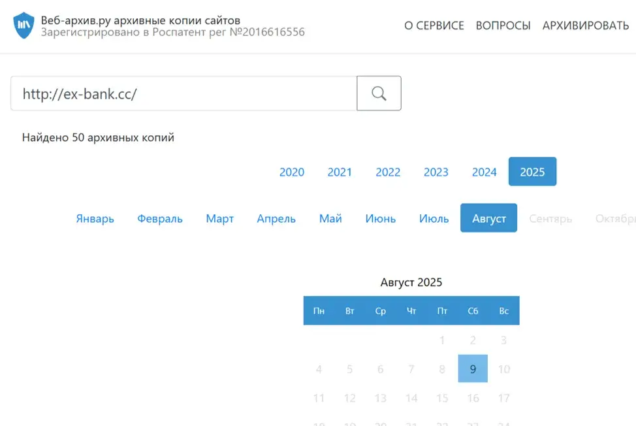Click the Вт column header

click(349, 311)
